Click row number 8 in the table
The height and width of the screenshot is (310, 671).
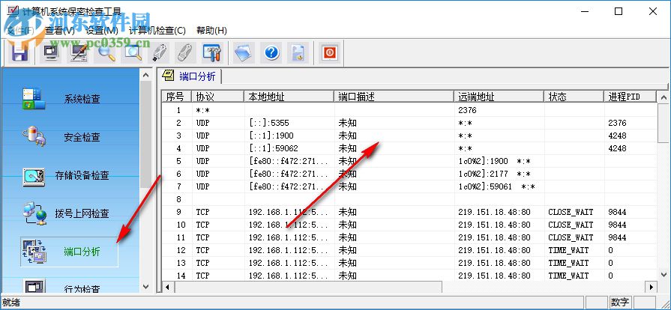179,199
